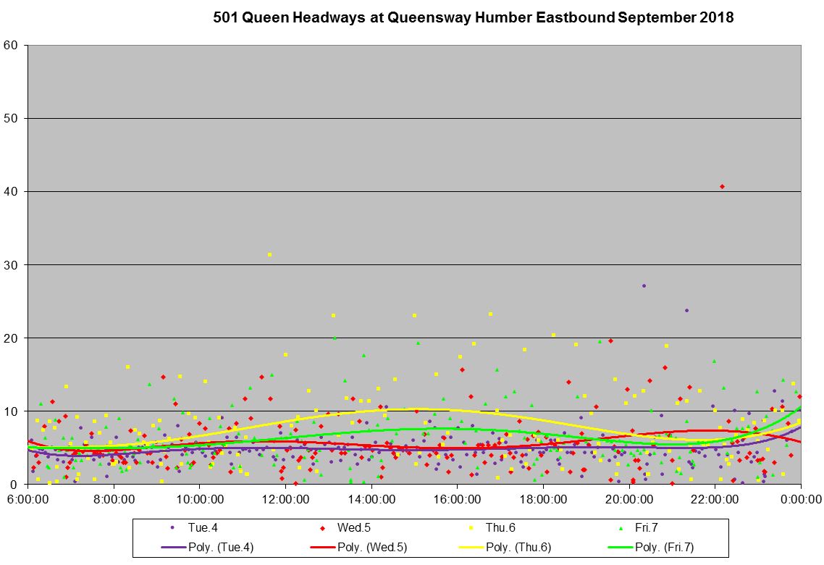
Task: Click the Poly. (Tue.4) purple line swatch
Action: pos(172,547)
